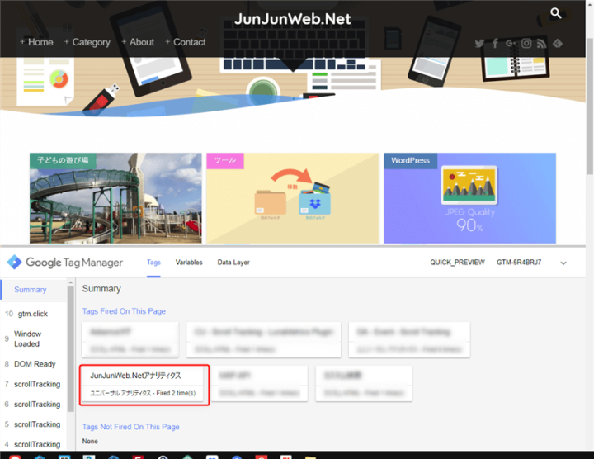Expand the Category navigation menu

[87, 42]
